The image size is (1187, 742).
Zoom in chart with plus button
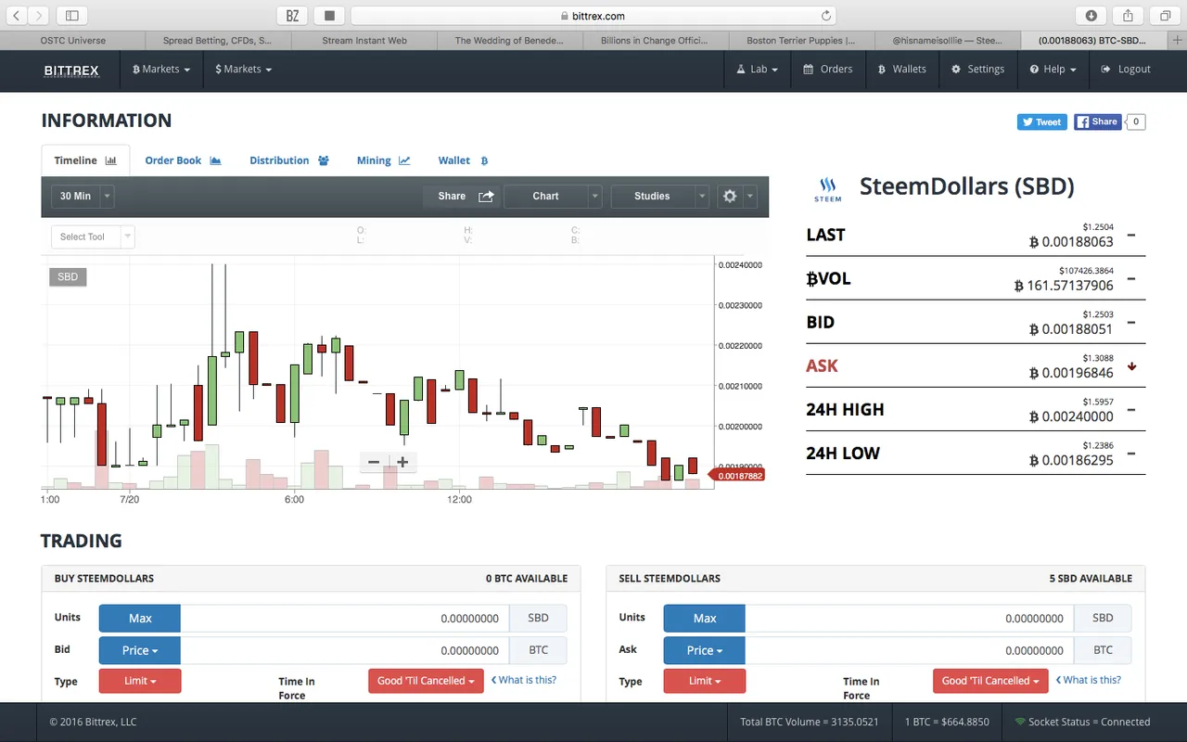[x=402, y=462]
